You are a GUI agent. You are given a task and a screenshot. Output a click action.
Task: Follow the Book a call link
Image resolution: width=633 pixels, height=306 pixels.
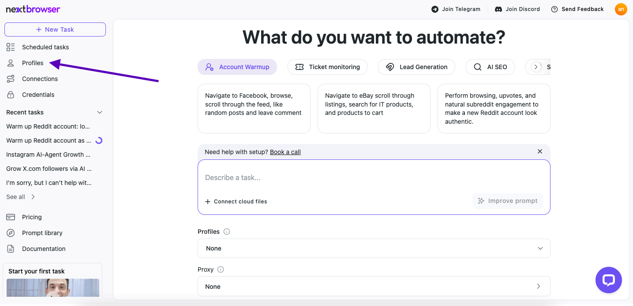tap(285, 152)
